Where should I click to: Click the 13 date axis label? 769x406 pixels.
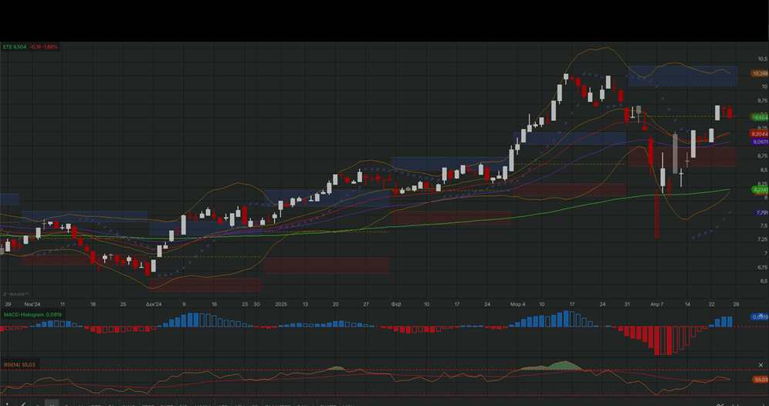[305, 304]
